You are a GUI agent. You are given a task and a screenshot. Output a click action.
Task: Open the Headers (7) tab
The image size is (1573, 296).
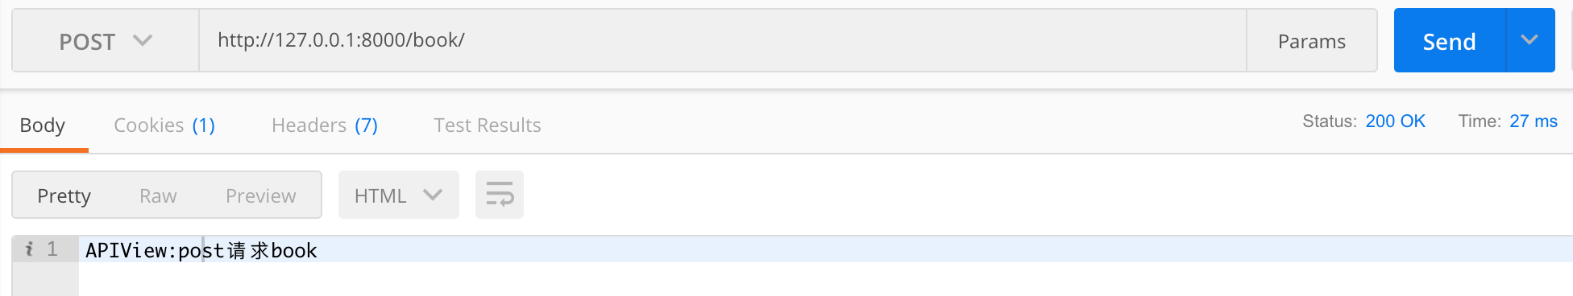325,125
